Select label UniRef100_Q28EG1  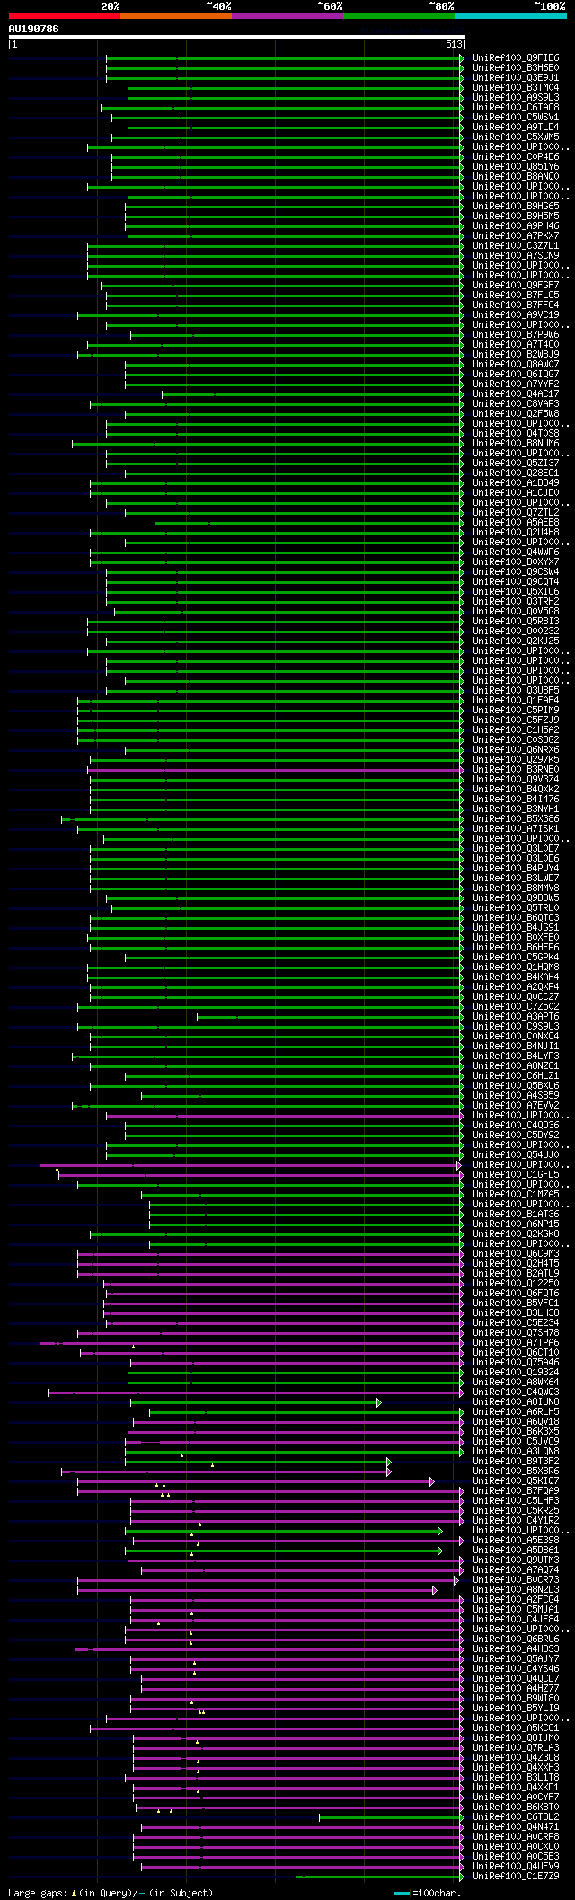point(516,473)
